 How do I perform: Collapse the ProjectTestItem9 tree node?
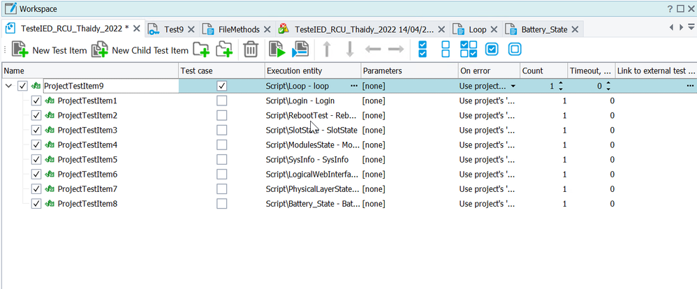coord(8,86)
